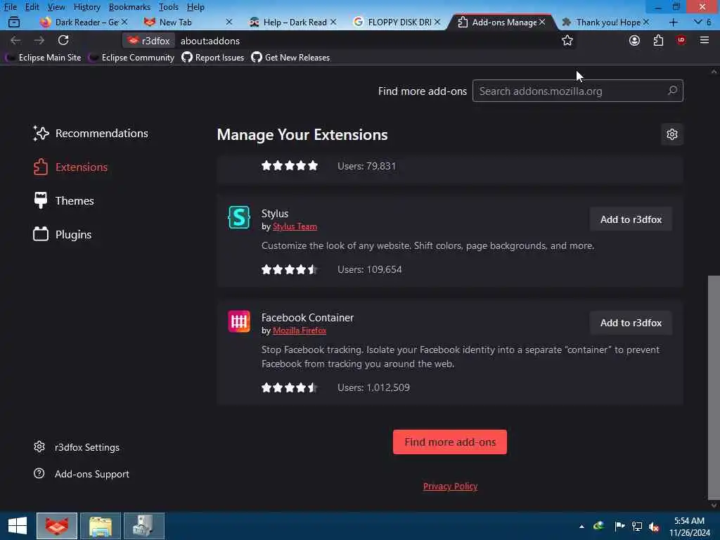Viewport: 720px width, 540px height.
Task: Close the FLOPPY DISK DRI tab
Action: [437, 22]
